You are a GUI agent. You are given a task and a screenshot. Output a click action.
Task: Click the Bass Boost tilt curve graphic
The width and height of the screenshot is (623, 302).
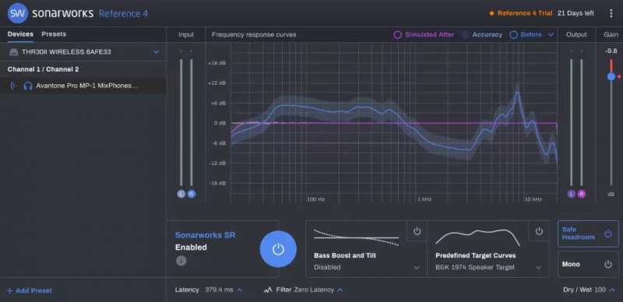pyautogui.click(x=357, y=237)
